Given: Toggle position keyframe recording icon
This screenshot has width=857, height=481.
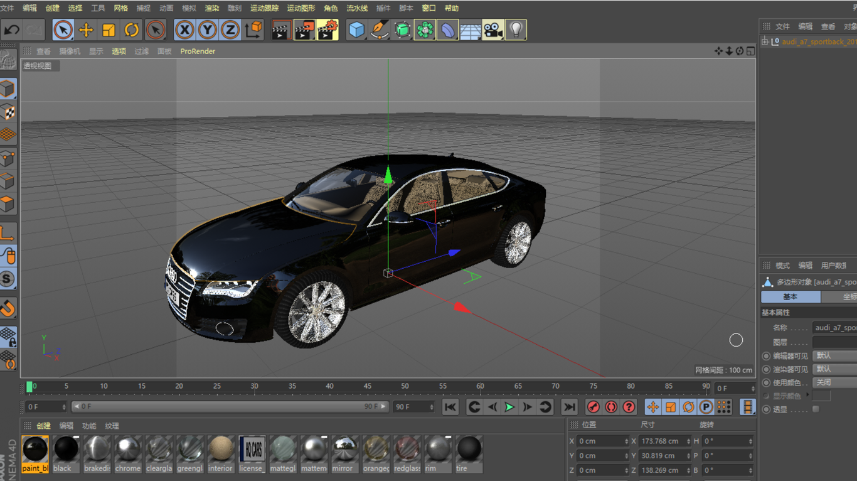Looking at the screenshot, I should 653,407.
